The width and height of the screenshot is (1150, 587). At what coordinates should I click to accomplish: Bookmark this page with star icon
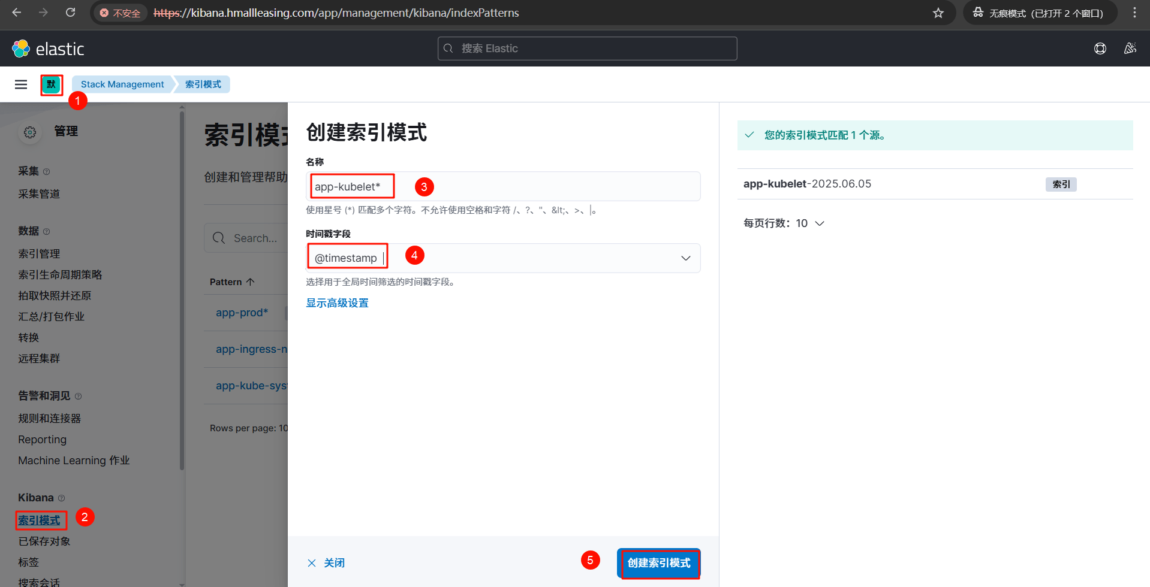point(938,13)
